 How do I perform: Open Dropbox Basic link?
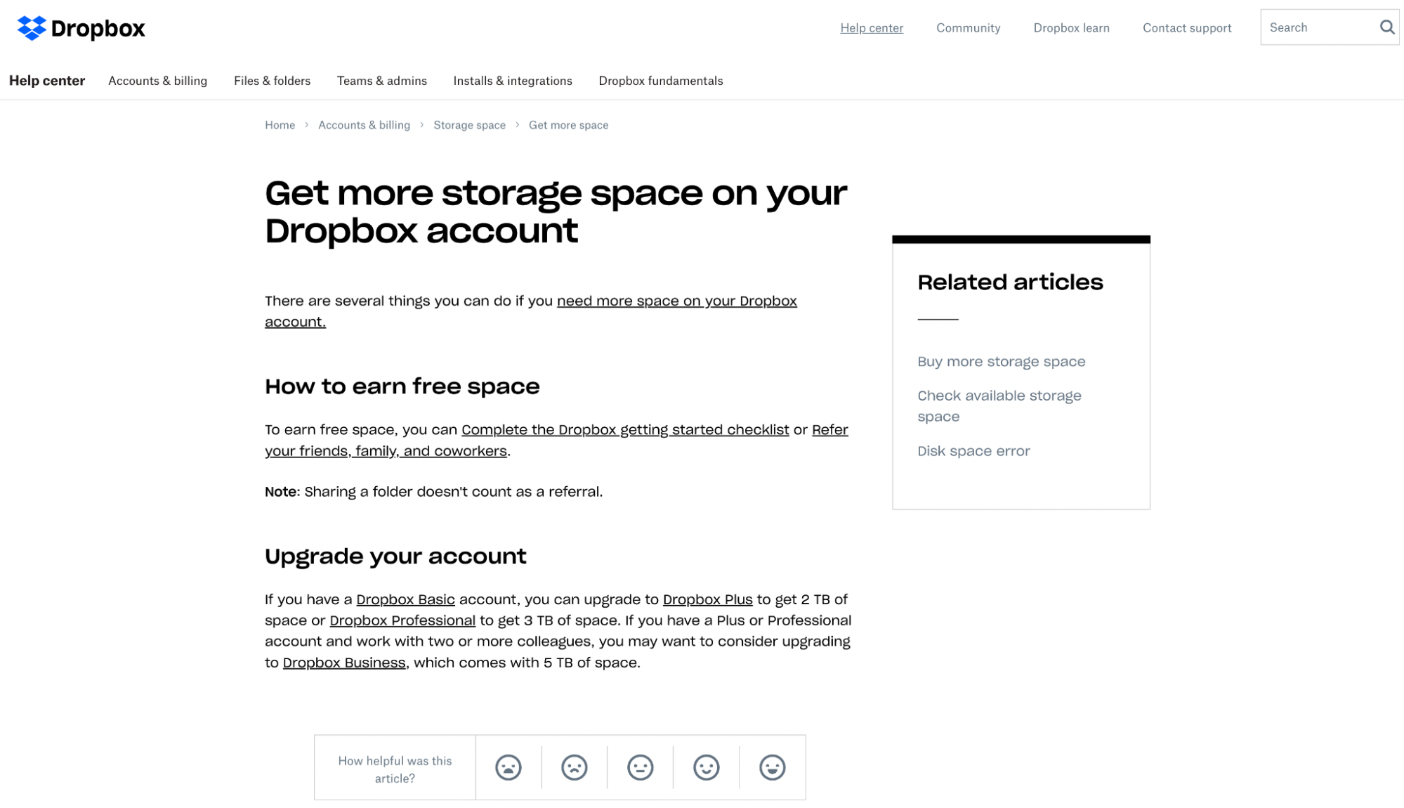point(405,599)
